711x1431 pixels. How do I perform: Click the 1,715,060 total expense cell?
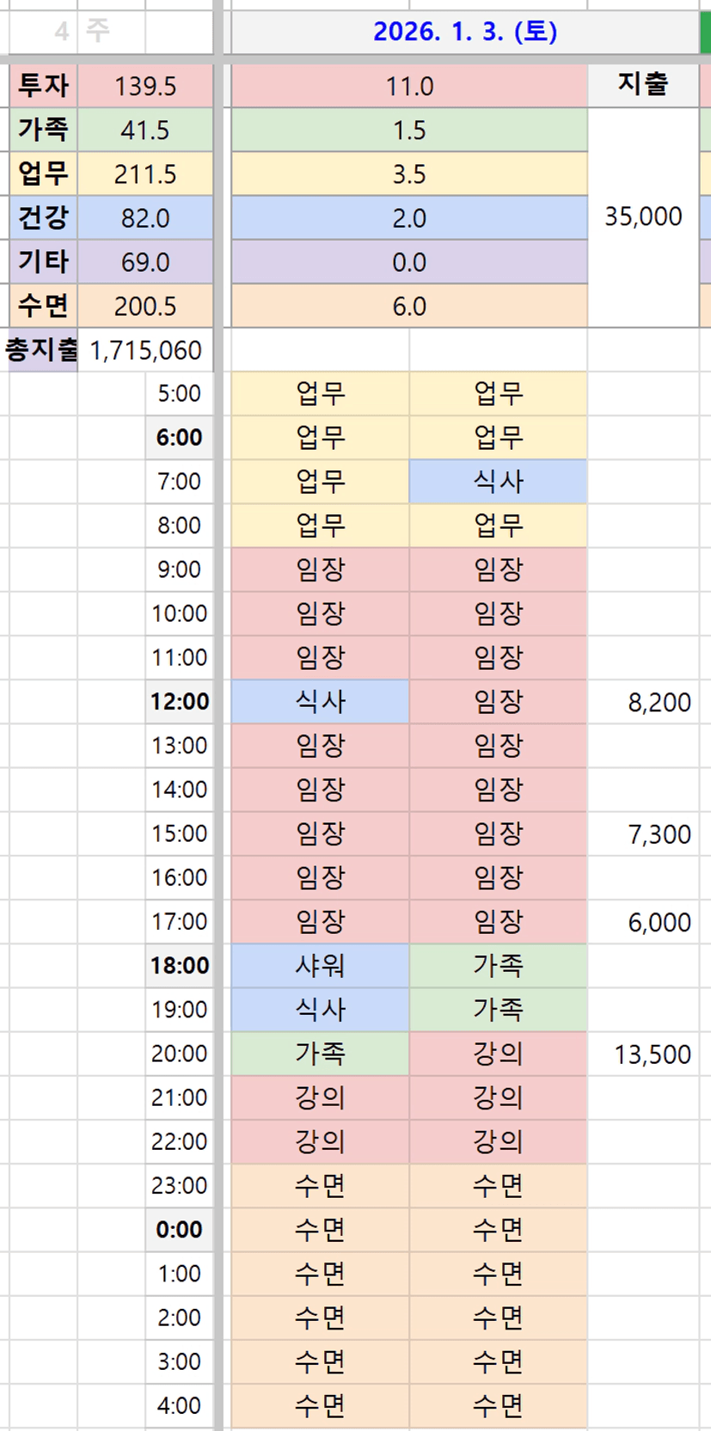point(144,351)
